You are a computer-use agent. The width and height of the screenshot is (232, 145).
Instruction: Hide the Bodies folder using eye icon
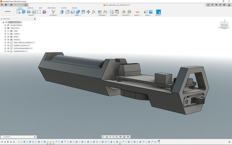[8, 37]
